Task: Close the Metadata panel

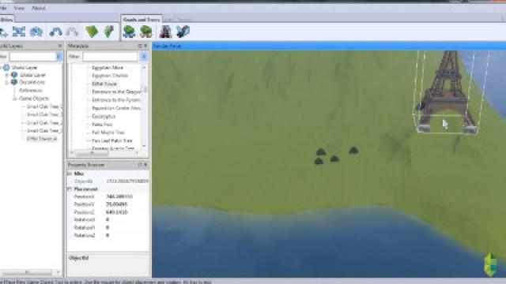Action: pyautogui.click(x=145, y=46)
